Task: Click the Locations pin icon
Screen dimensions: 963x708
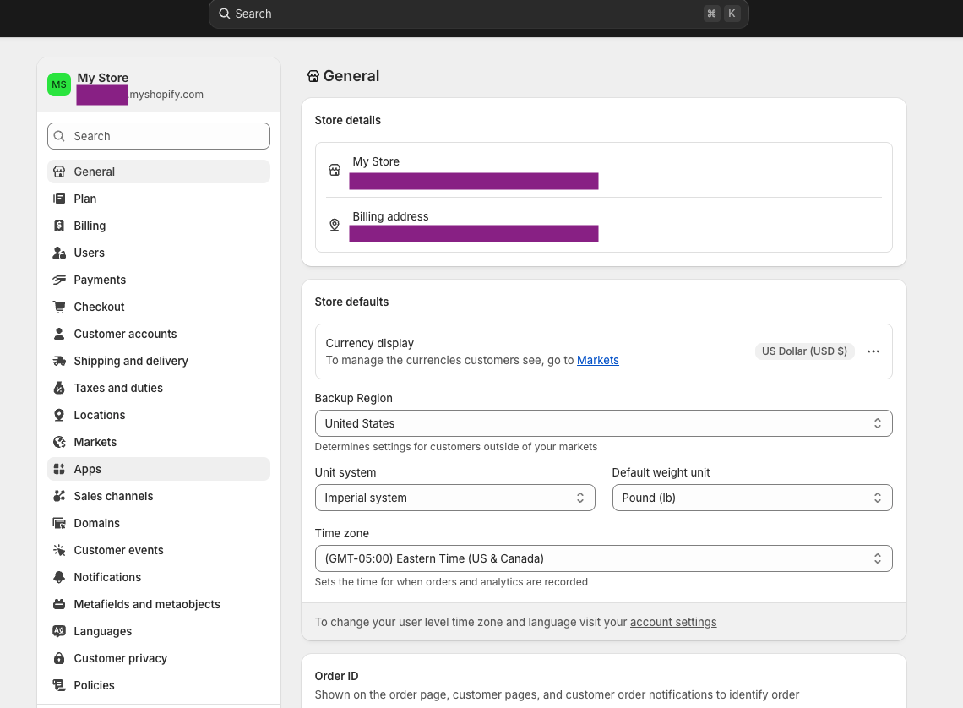Action: pos(59,415)
